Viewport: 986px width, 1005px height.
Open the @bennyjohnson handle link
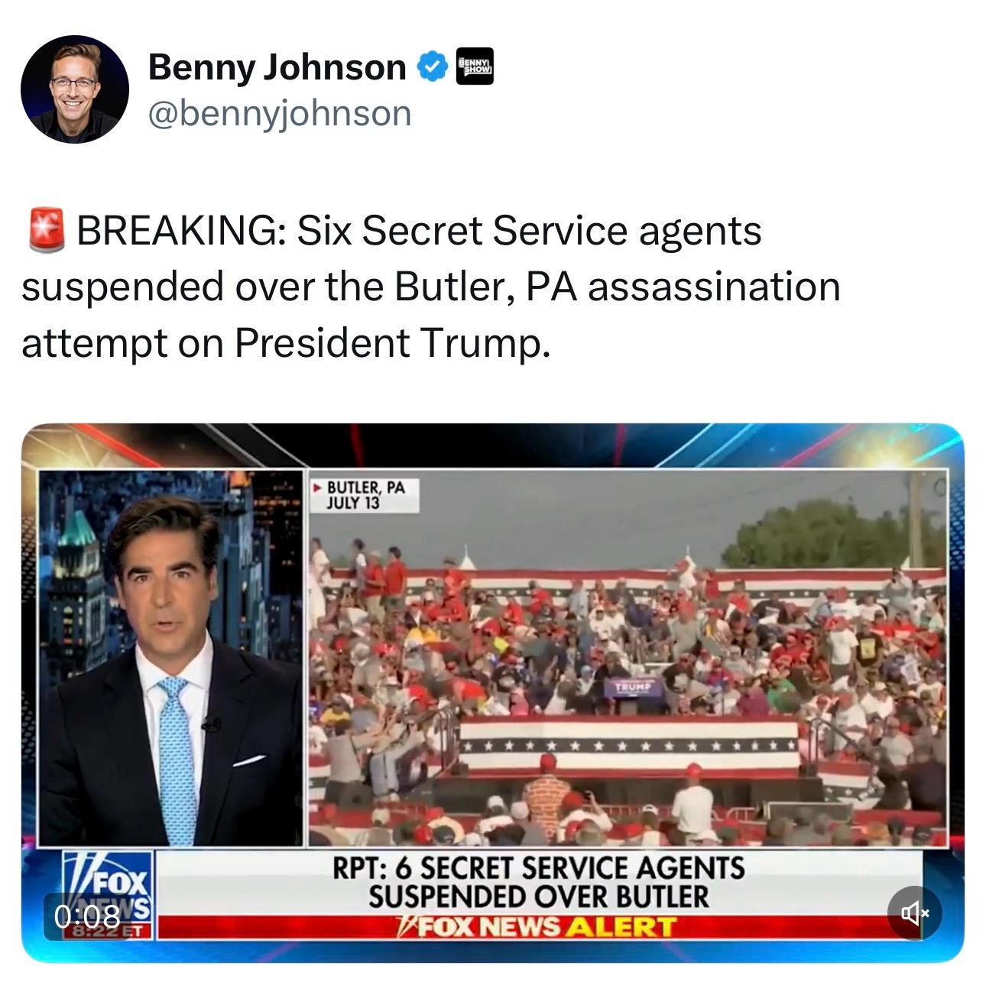coord(280,113)
